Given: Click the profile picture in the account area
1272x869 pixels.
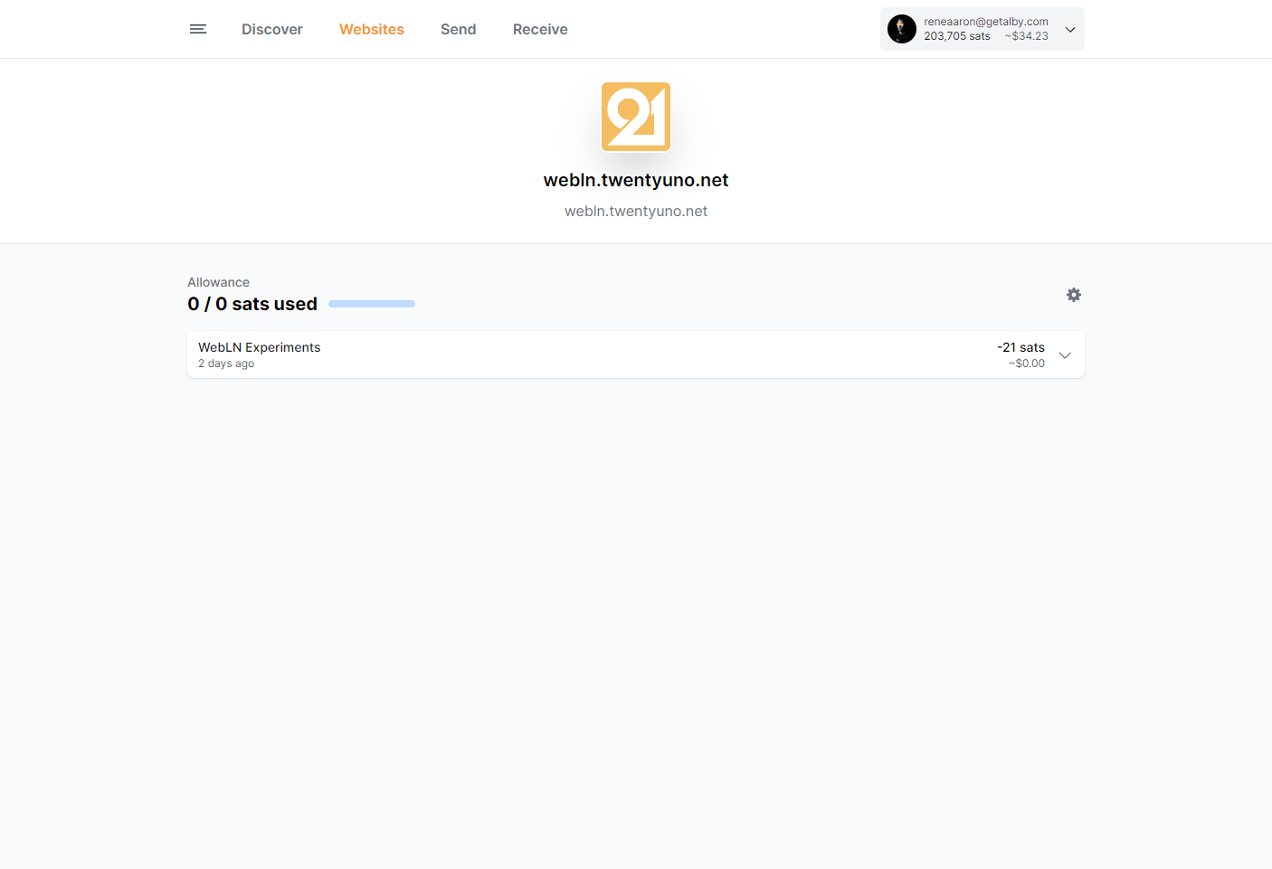Looking at the screenshot, I should click(x=902, y=29).
